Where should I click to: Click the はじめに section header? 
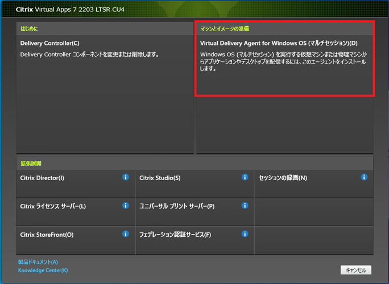(x=29, y=29)
